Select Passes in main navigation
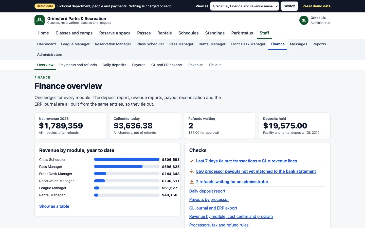 pyautogui.click(x=144, y=33)
